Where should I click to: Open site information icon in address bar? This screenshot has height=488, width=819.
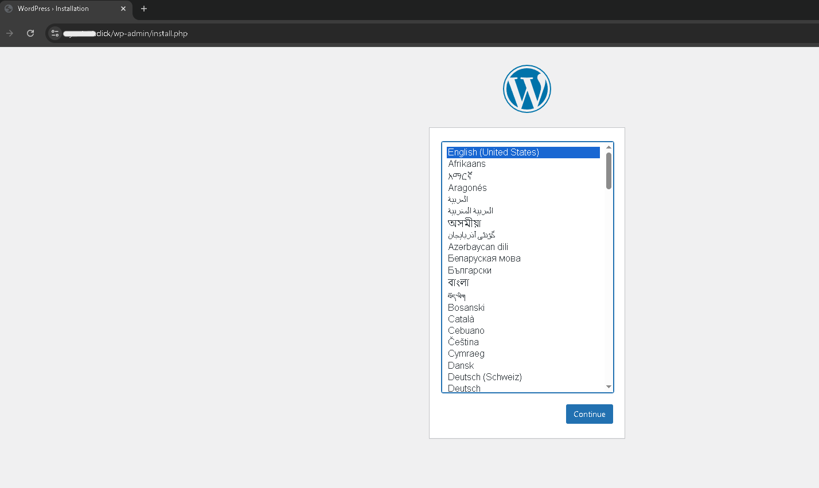click(x=55, y=33)
